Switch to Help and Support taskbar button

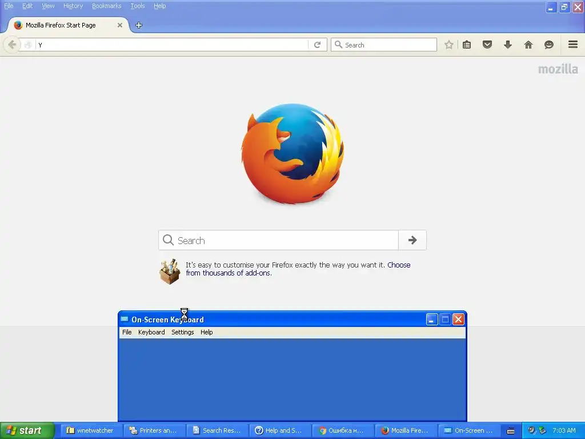[x=281, y=430]
